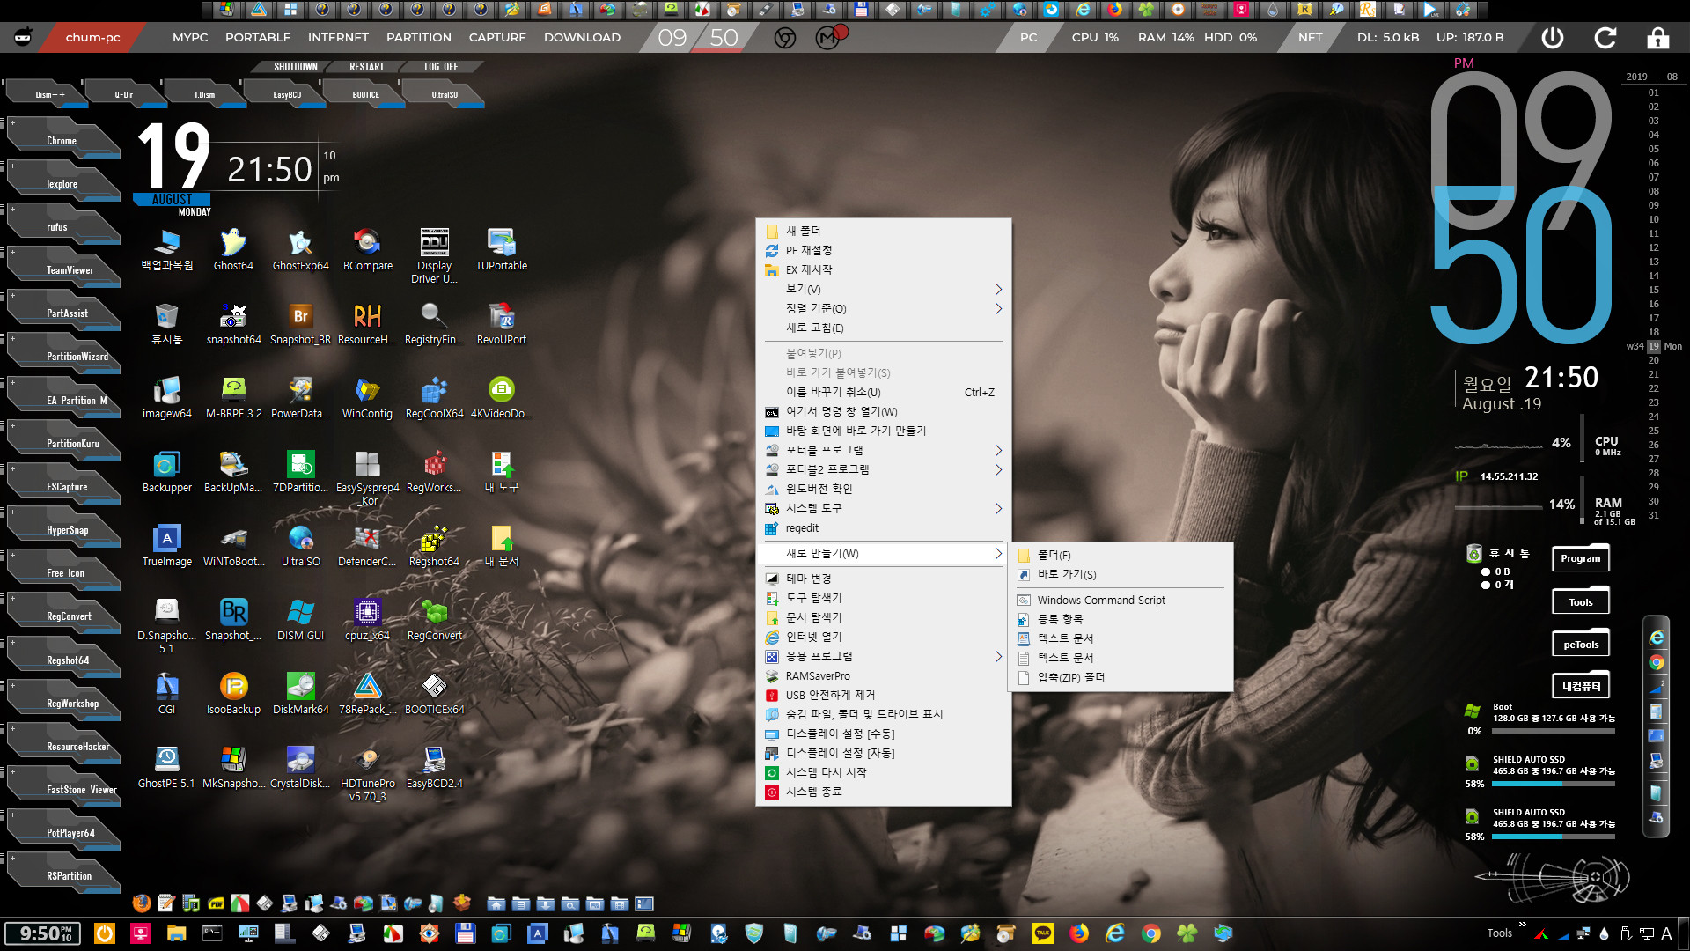Click the UltraISO tab at top left
This screenshot has height=951, width=1690.
tap(444, 94)
